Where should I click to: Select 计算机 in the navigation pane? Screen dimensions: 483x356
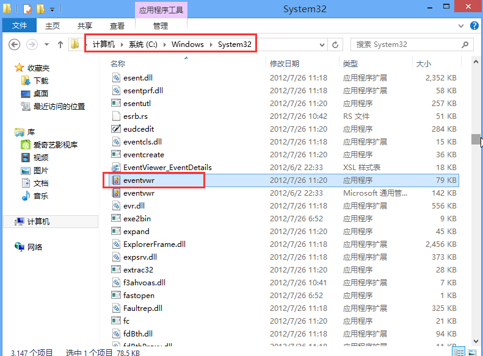pos(38,222)
